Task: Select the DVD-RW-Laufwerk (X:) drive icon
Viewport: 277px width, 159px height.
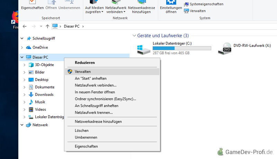Action: [x=224, y=49]
